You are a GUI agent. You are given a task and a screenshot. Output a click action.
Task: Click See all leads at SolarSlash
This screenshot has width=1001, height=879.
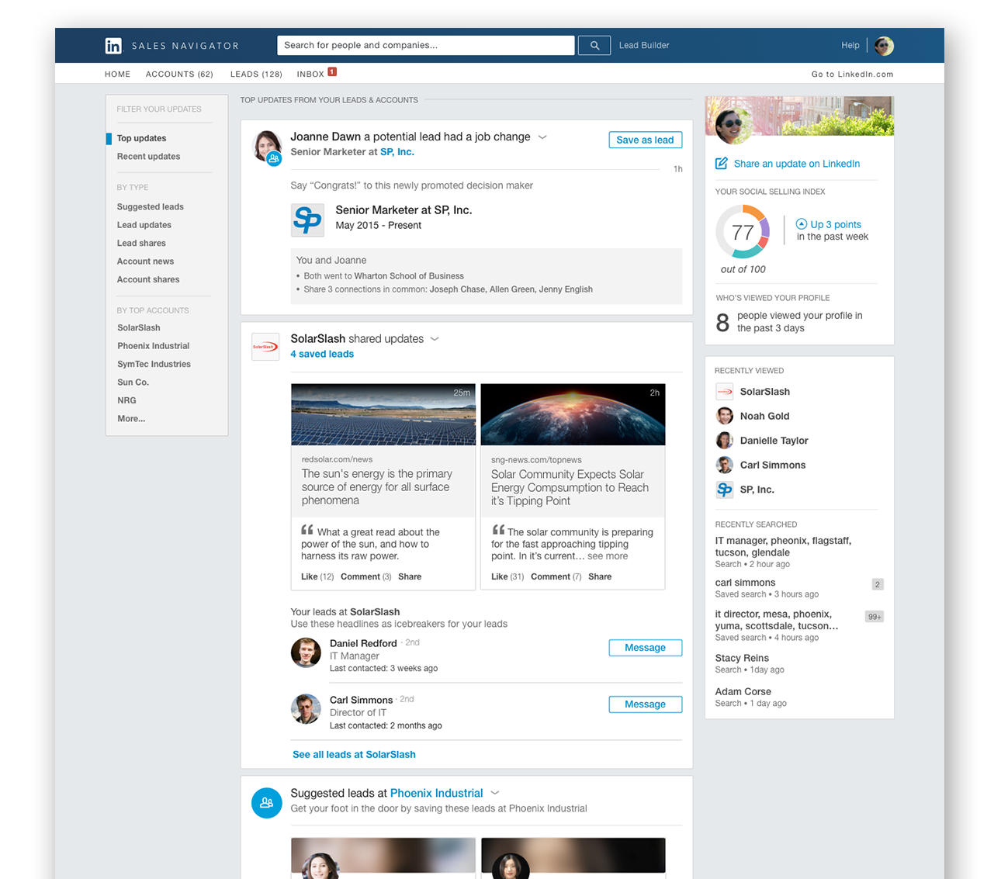[354, 755]
